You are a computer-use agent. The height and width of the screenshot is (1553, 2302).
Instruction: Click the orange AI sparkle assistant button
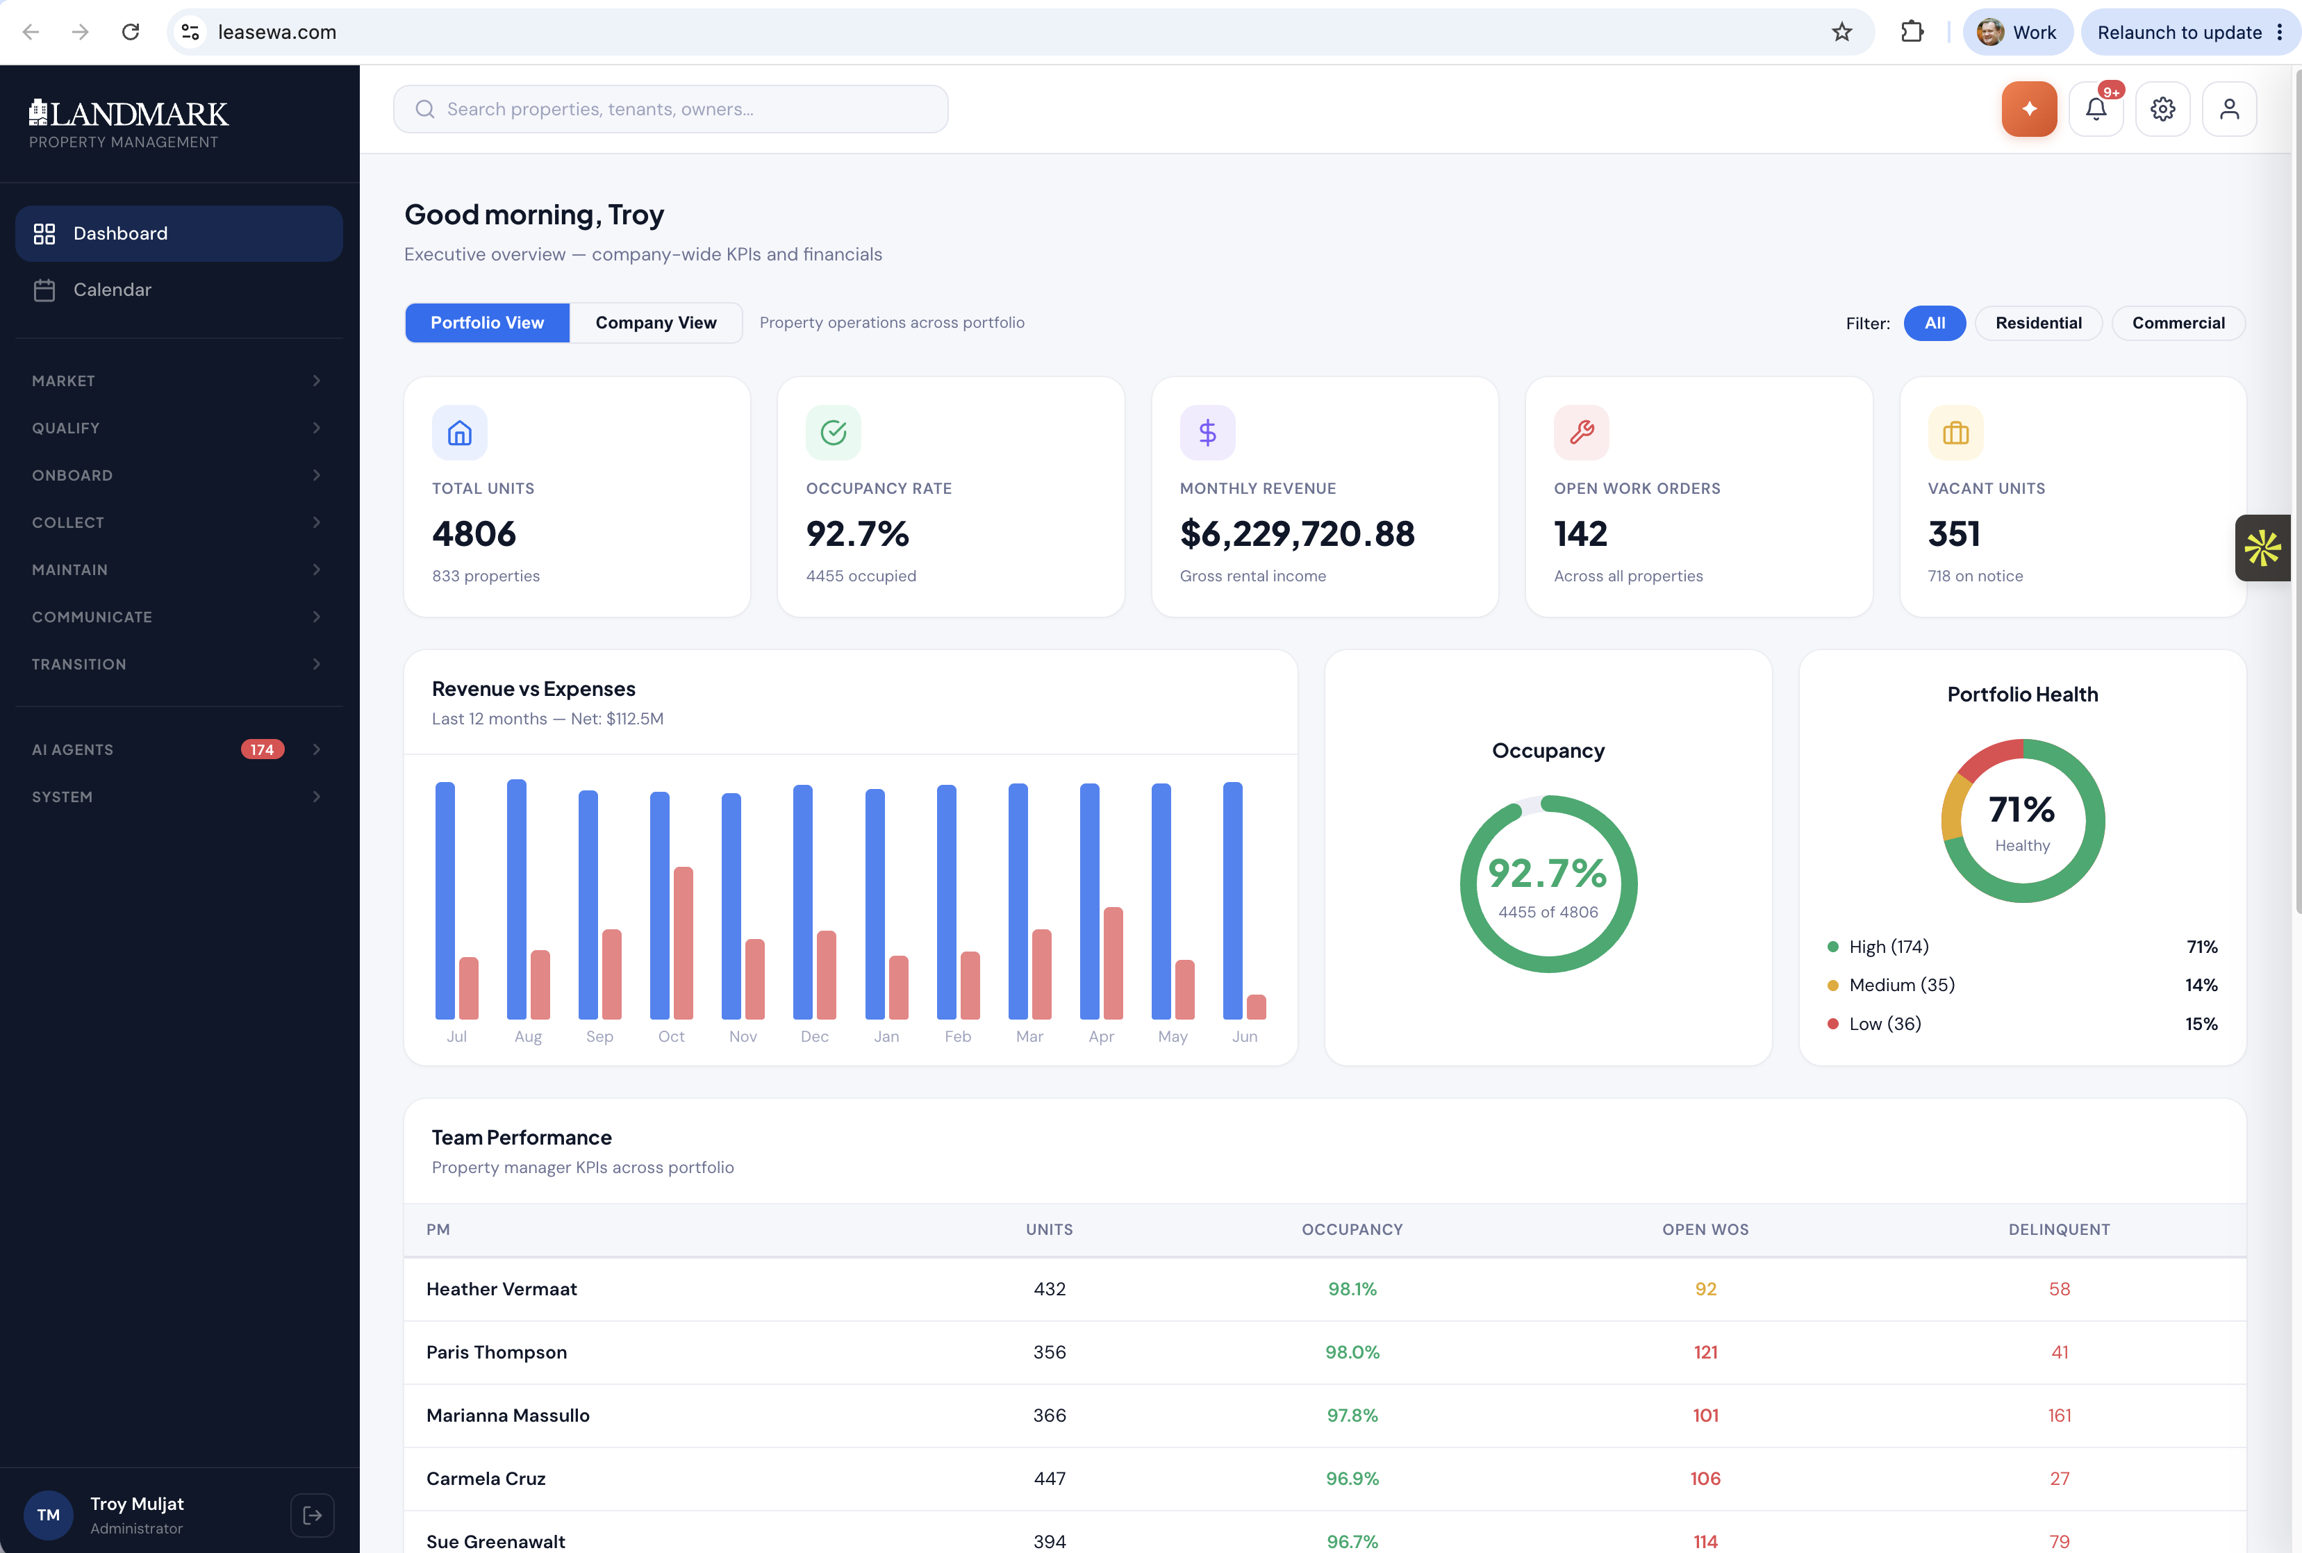tap(2028, 109)
